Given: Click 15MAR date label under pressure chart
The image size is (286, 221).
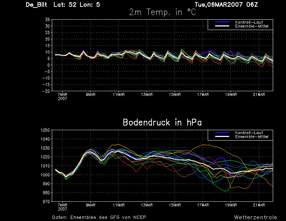Looking at the screenshot, I should (x=175, y=205).
